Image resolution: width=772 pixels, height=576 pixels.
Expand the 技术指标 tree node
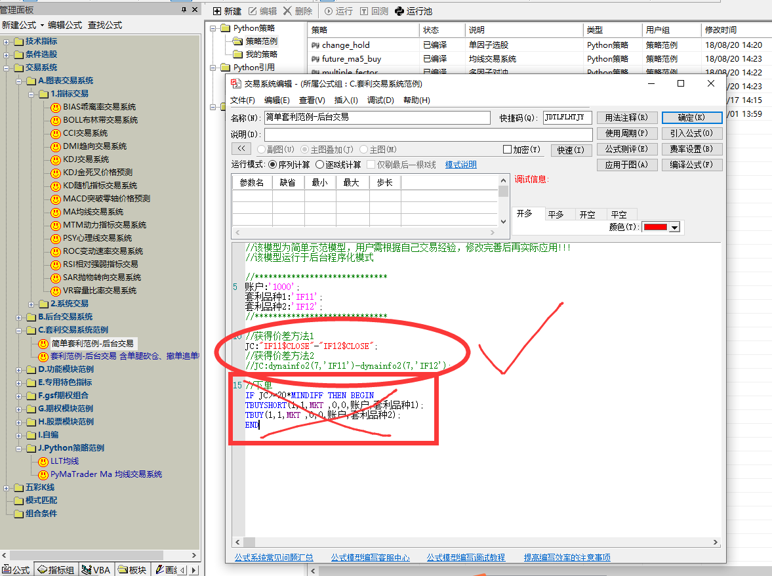point(7,41)
